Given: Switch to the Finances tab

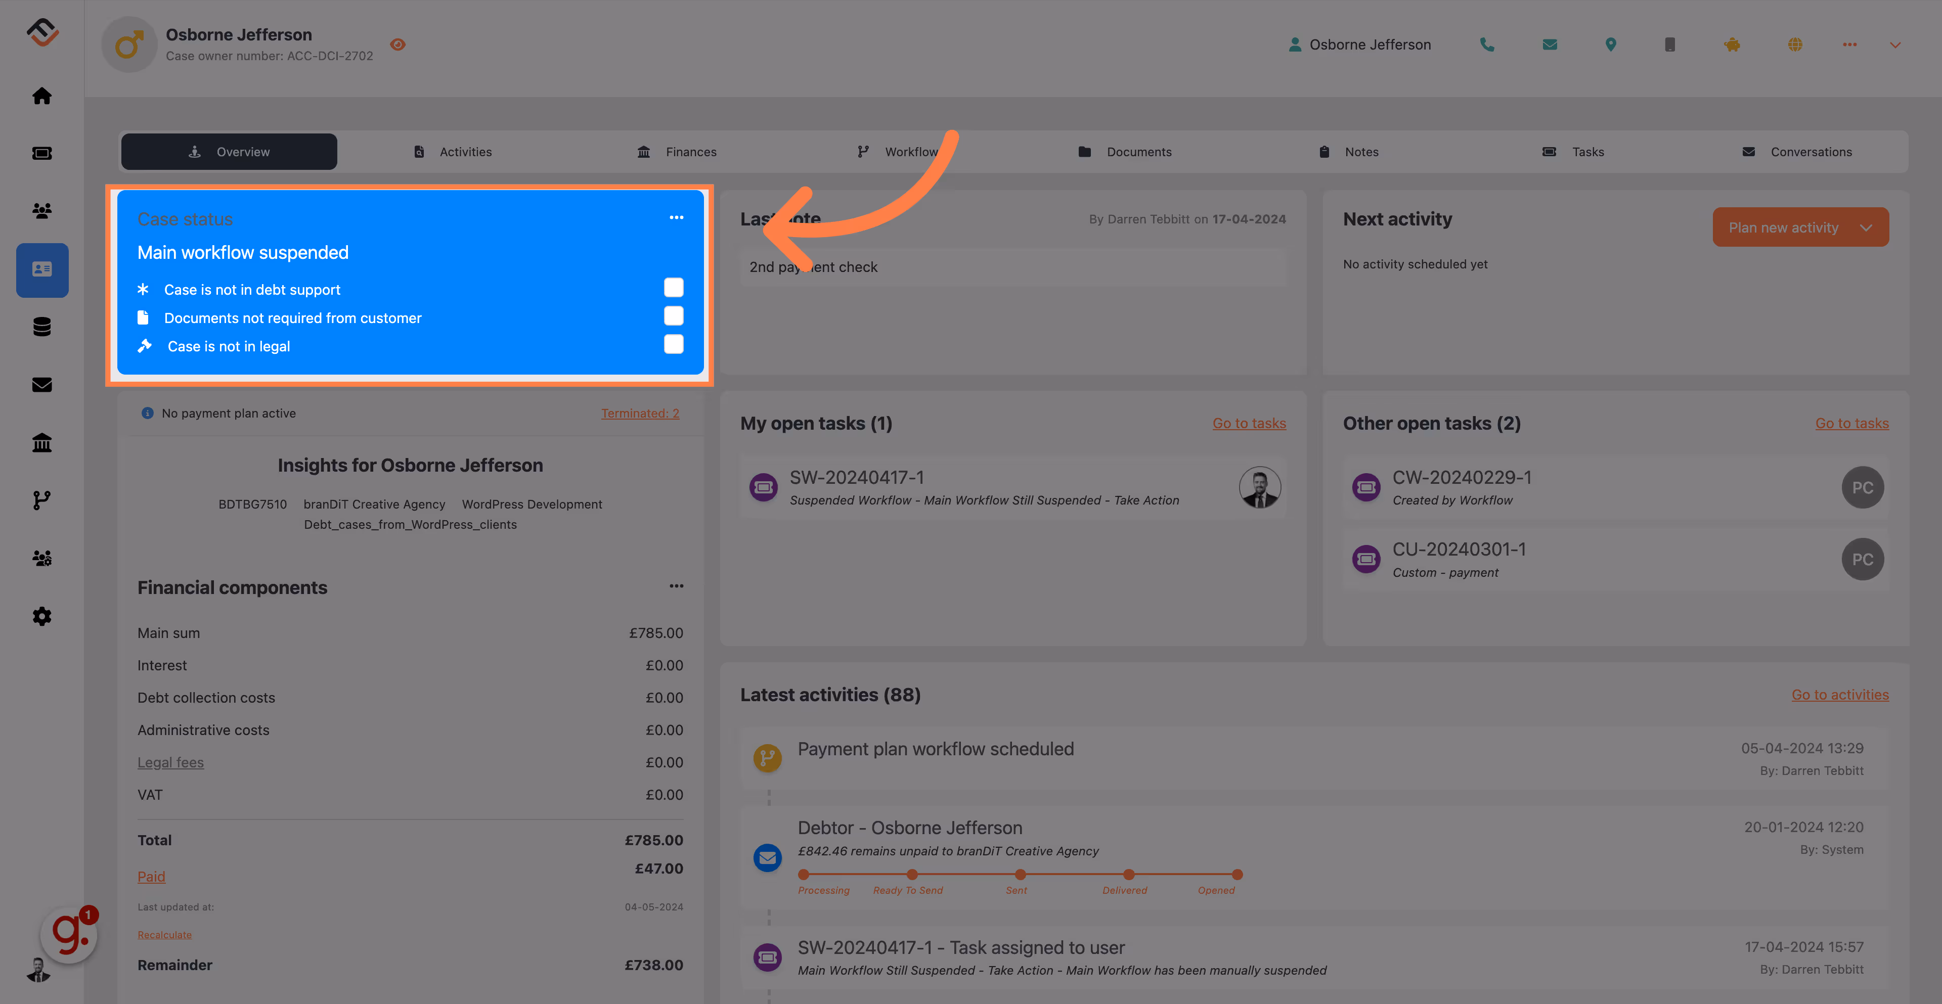Looking at the screenshot, I should tap(677, 152).
